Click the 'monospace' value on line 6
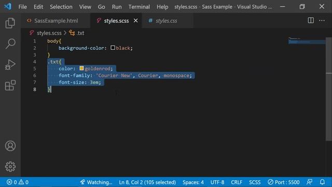 (x=176, y=75)
